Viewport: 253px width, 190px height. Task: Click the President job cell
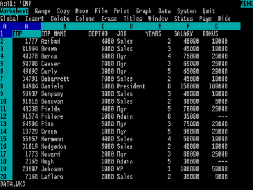[x=131, y=86]
